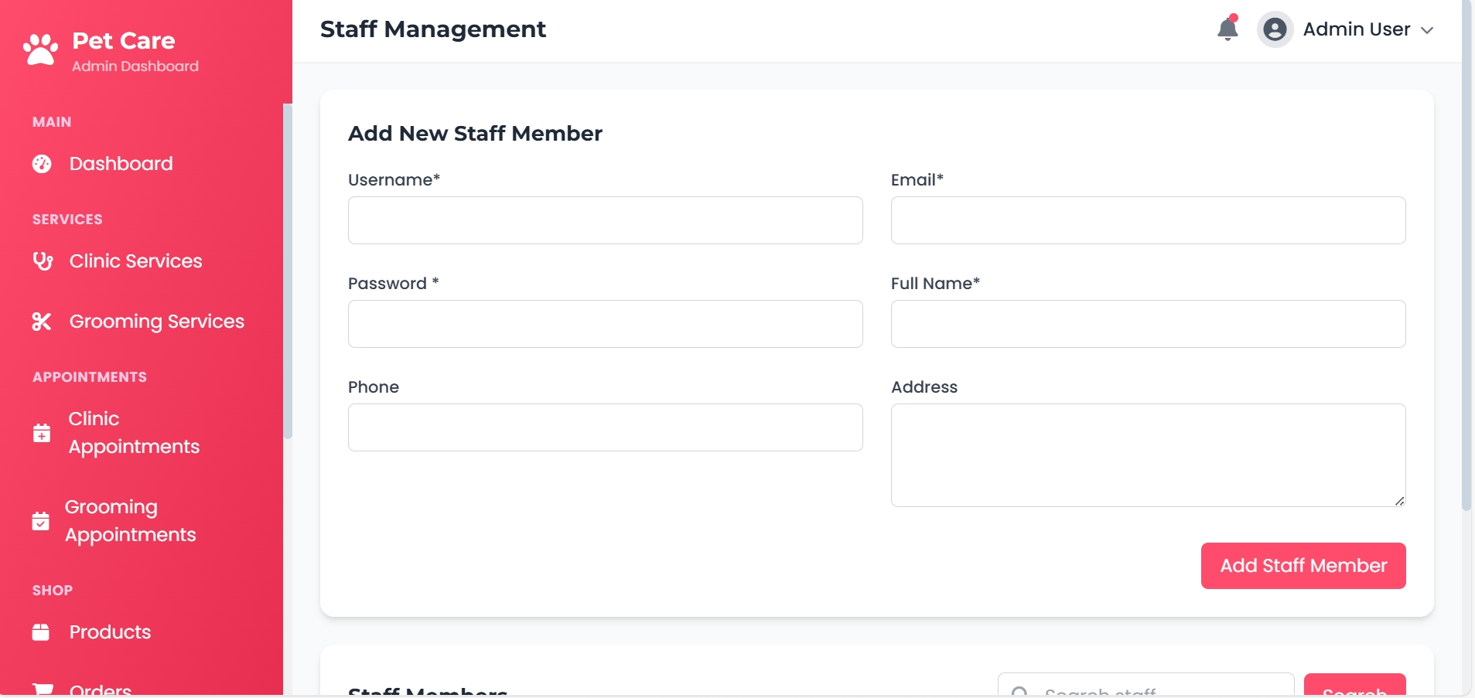
Task: Select the Password input field
Action: [x=605, y=324]
